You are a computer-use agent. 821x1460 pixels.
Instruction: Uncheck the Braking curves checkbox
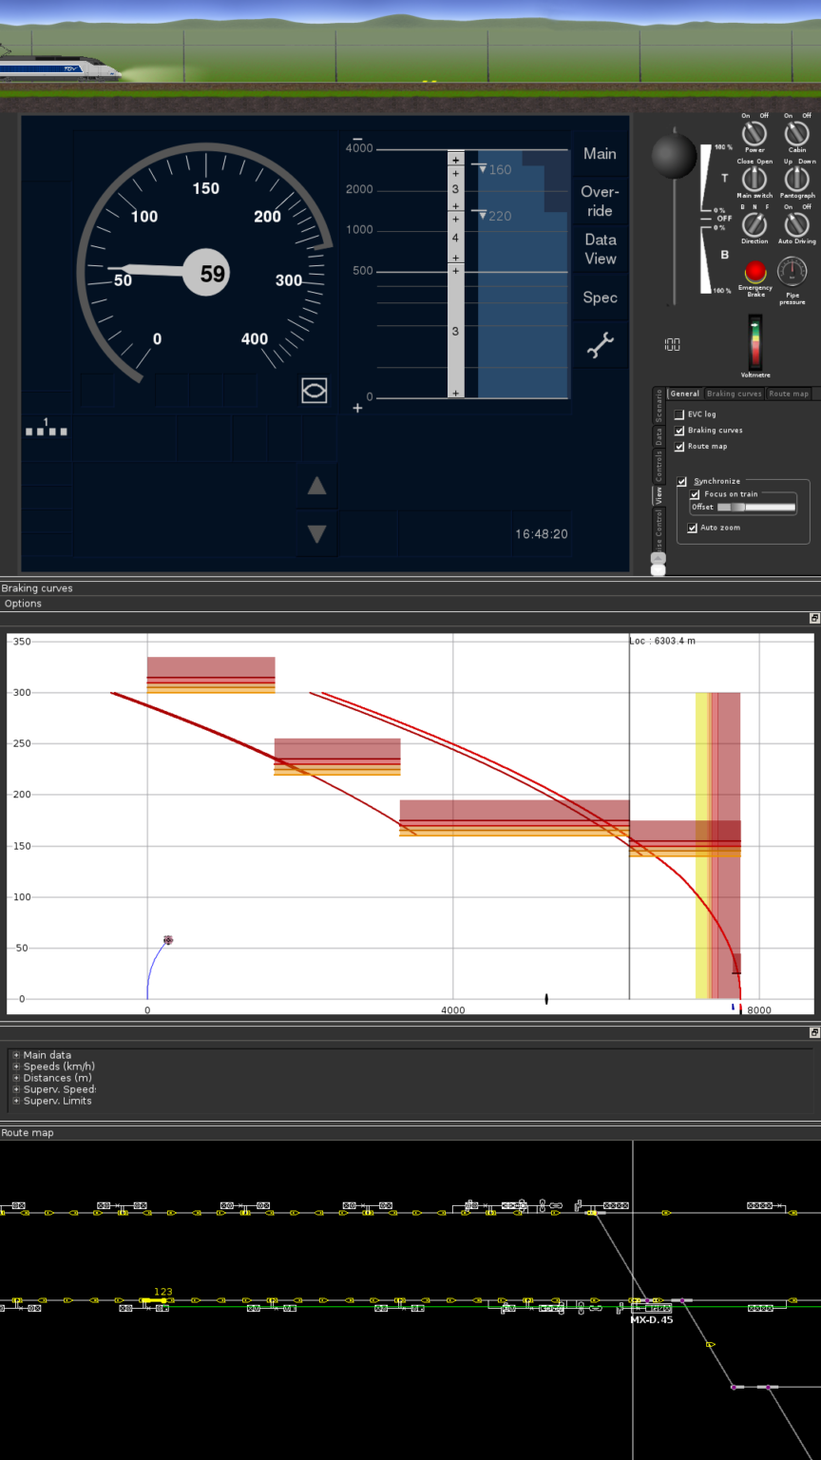click(x=679, y=431)
